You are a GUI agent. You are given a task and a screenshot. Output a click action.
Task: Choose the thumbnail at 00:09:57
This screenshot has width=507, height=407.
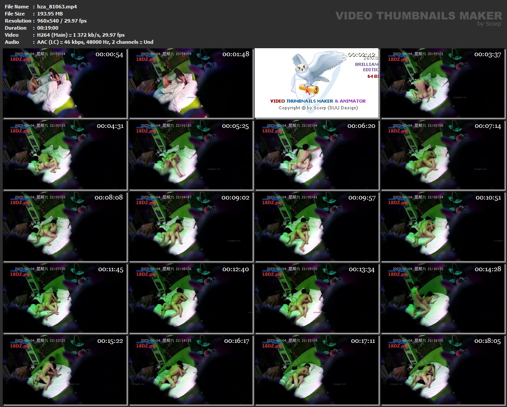point(316,227)
